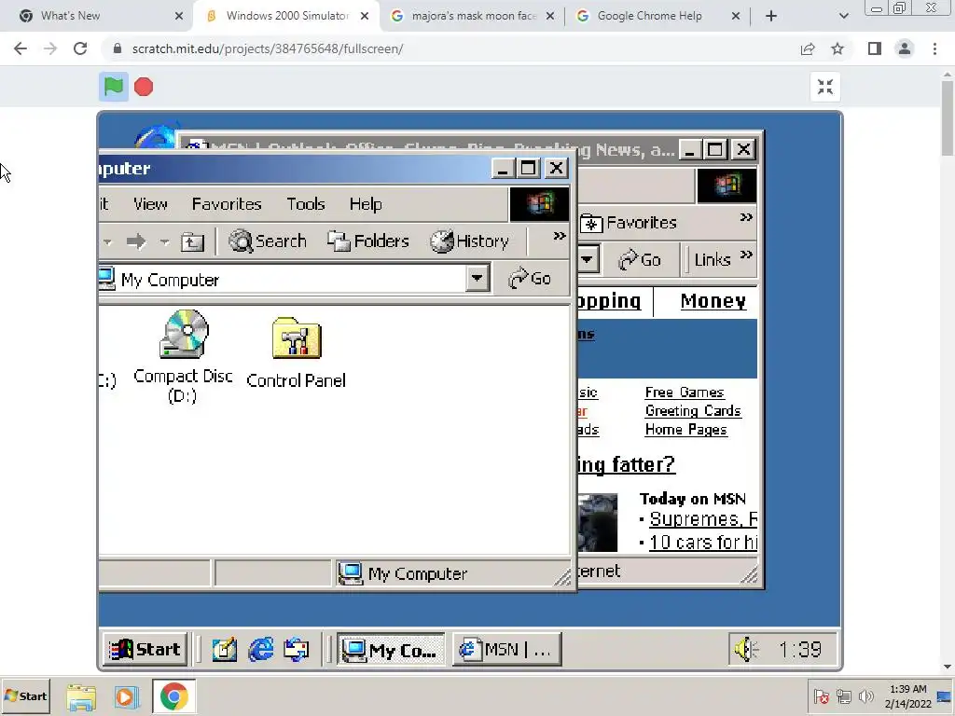955x716 pixels.
Task: Open Windows Media Player from host taskbar
Action: [x=127, y=696]
